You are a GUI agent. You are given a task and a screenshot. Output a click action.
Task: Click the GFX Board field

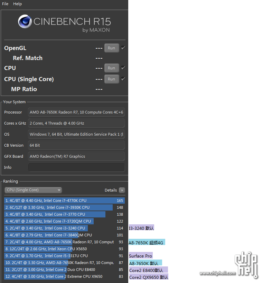pos(76,156)
